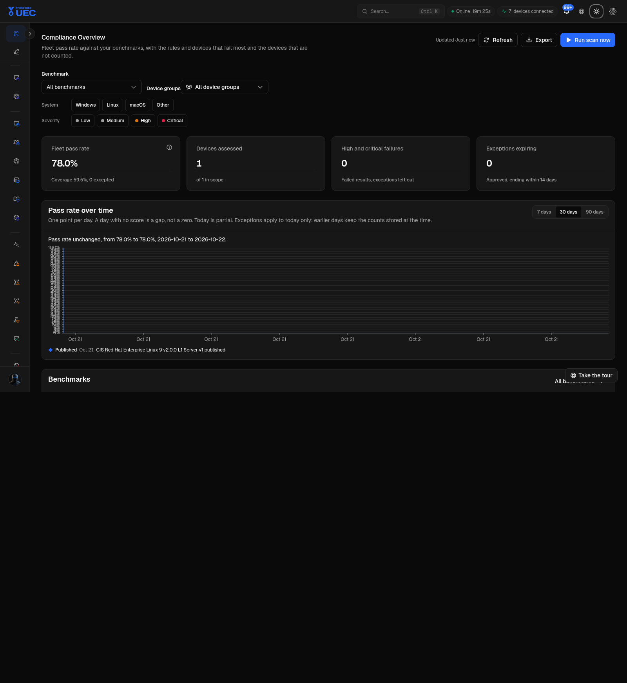Click the Published event diamond marker
The image size is (627, 683).
point(51,350)
